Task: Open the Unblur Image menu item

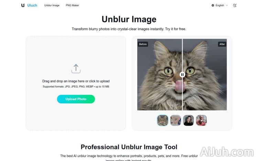Action: (52, 5)
